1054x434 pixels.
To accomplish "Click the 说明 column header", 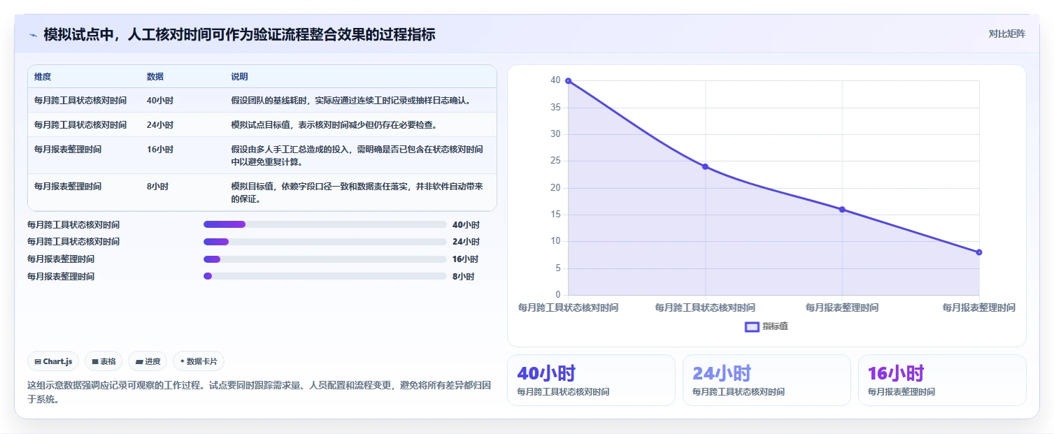I will point(240,77).
